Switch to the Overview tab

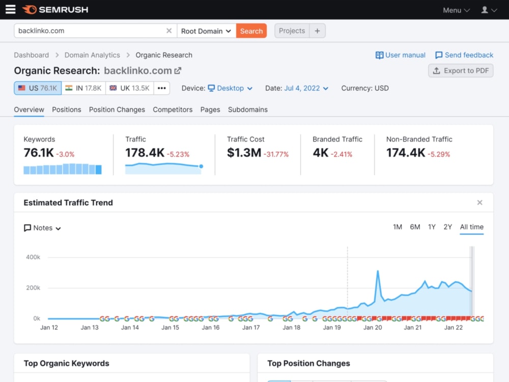pos(29,110)
